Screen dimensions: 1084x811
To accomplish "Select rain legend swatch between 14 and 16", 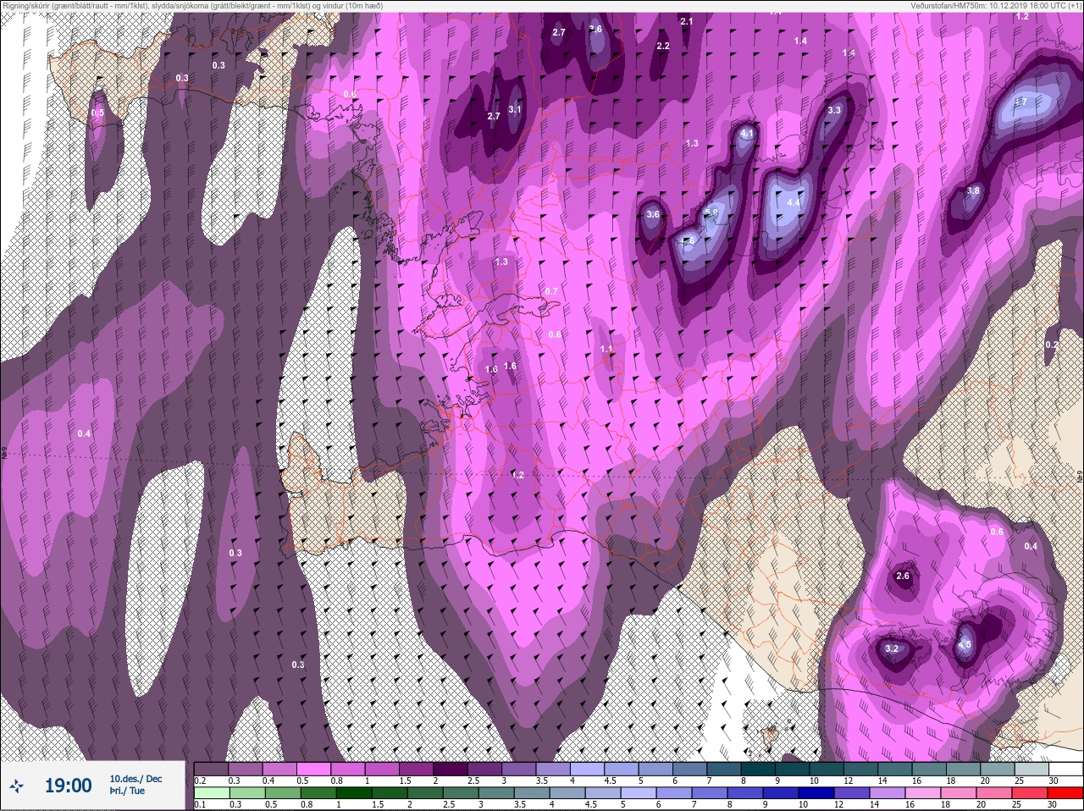I will point(888,793).
